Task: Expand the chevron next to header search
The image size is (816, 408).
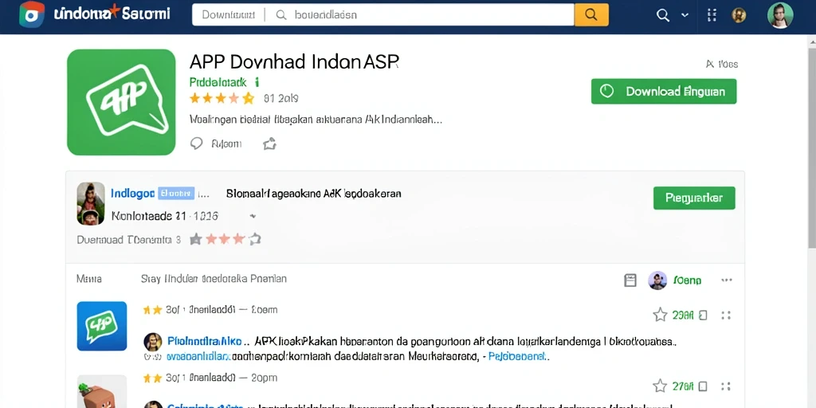Action: tap(685, 15)
